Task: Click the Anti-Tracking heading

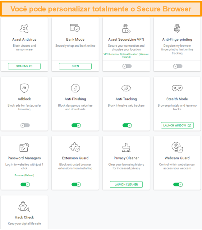Action: tap(126, 99)
